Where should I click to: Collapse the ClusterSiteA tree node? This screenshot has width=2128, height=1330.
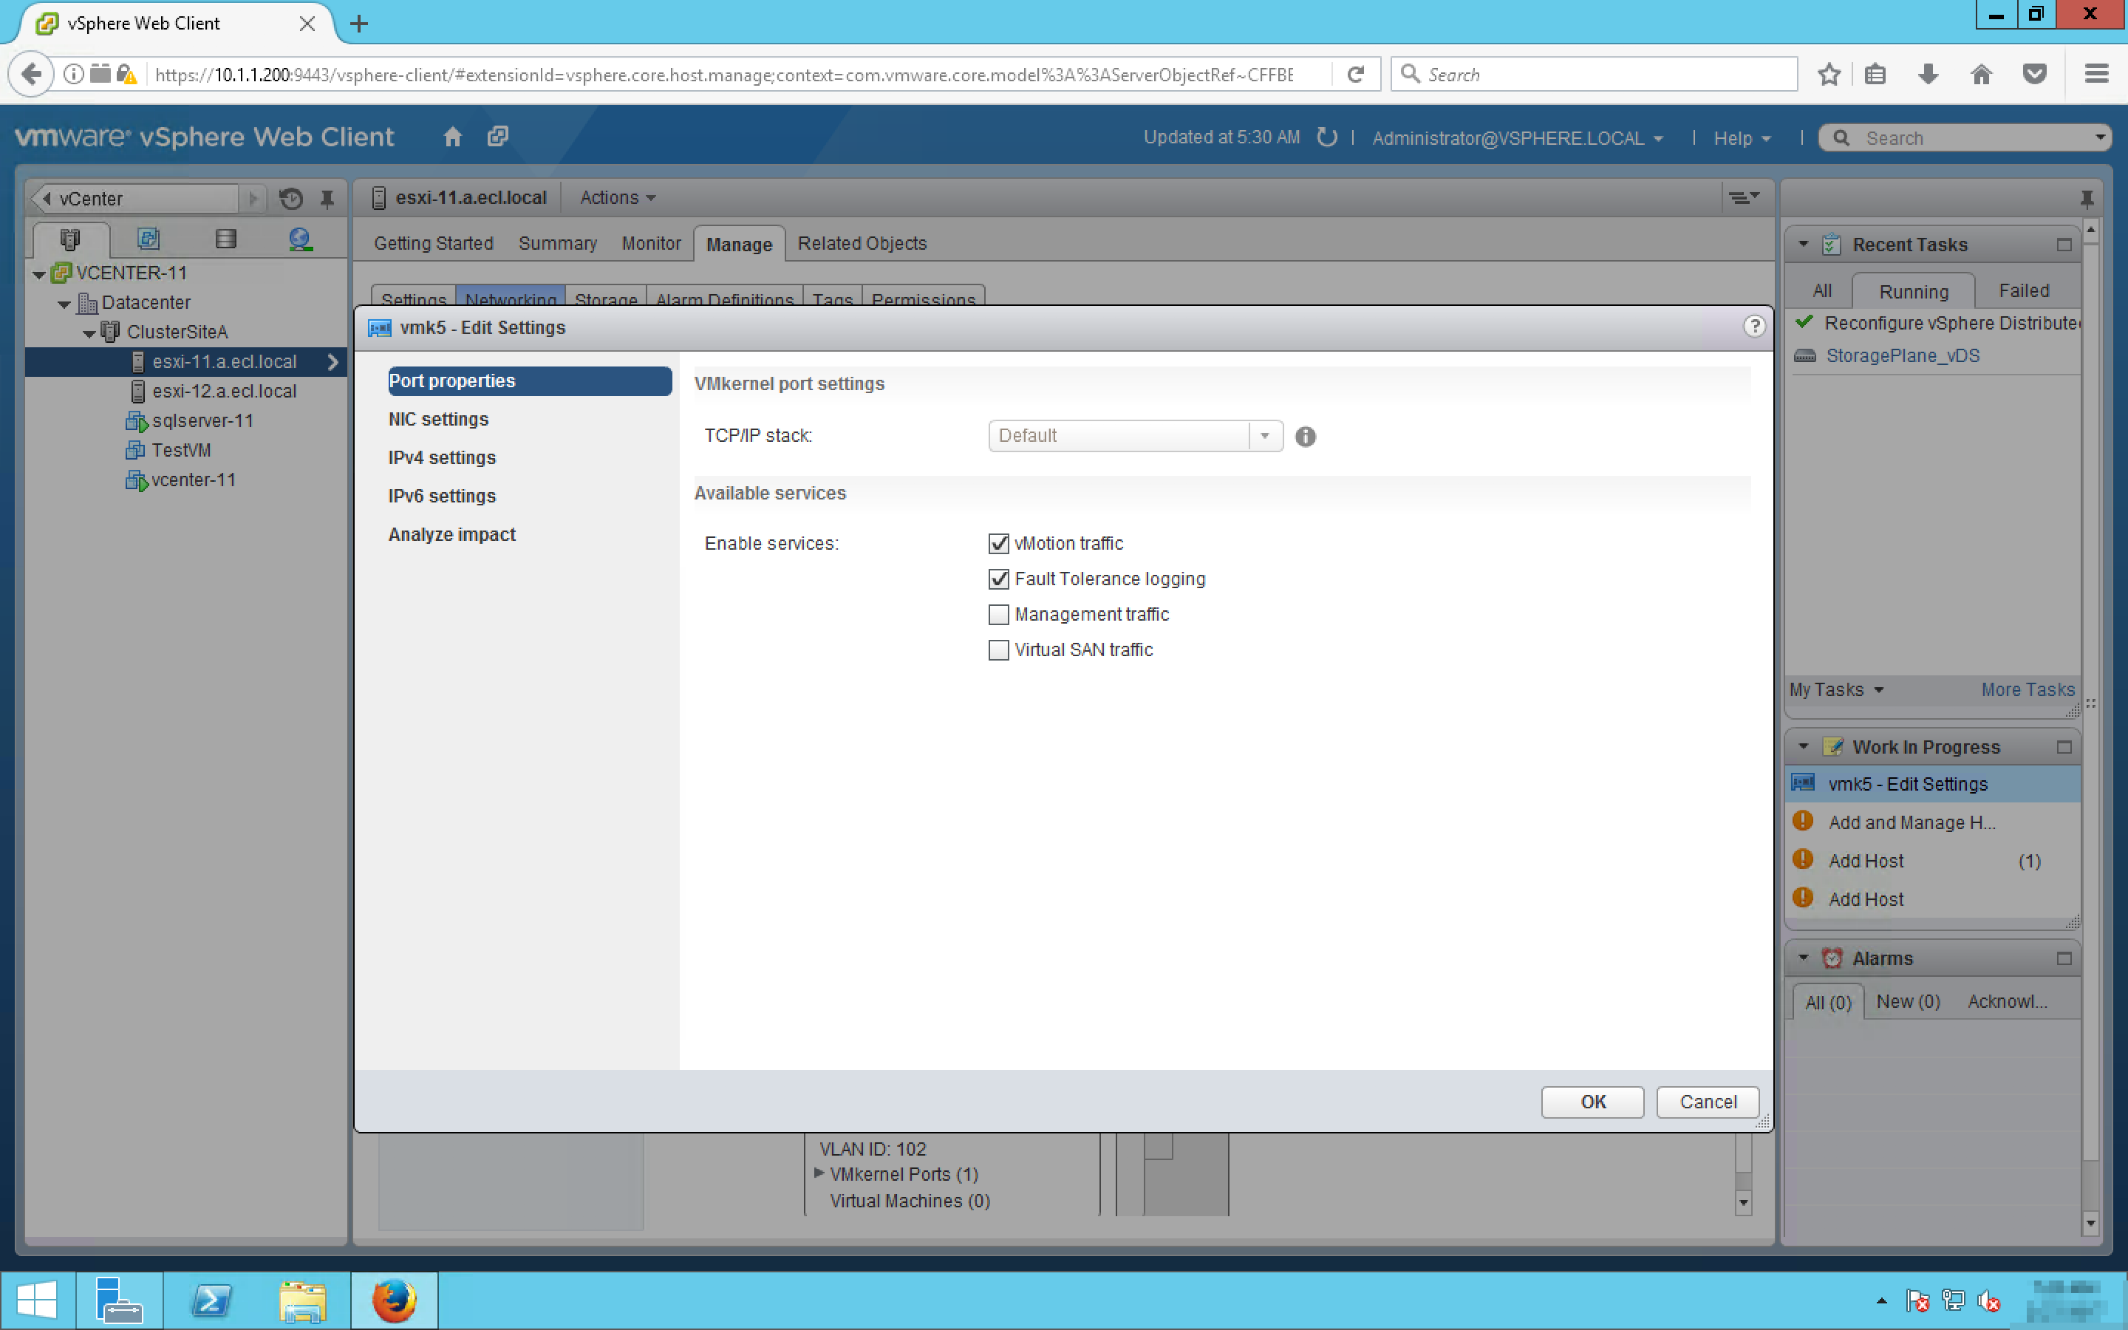pyautogui.click(x=89, y=332)
